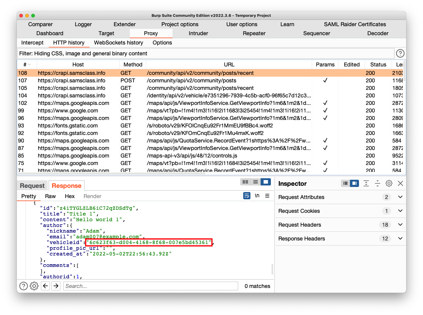The image size is (423, 315).
Task: Click the filter bar to edit filters
Action: [206, 54]
